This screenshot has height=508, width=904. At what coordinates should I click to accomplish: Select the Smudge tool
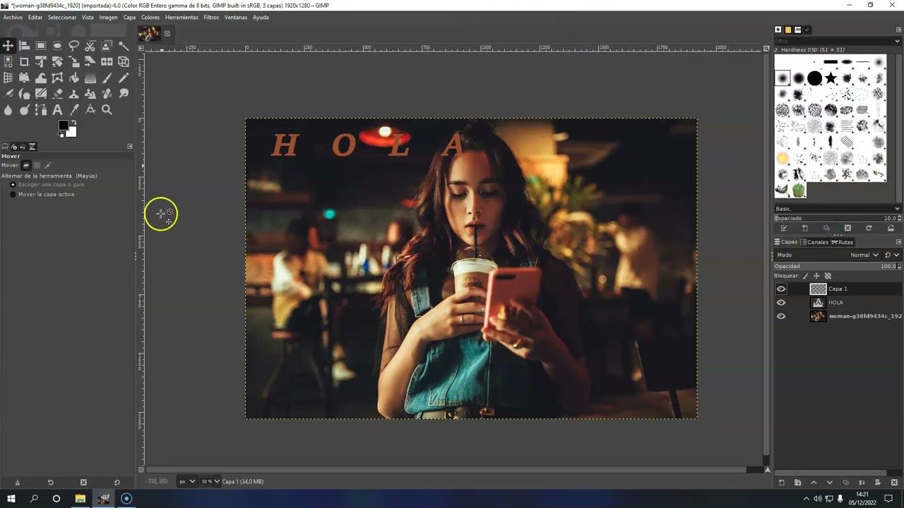[x=124, y=94]
